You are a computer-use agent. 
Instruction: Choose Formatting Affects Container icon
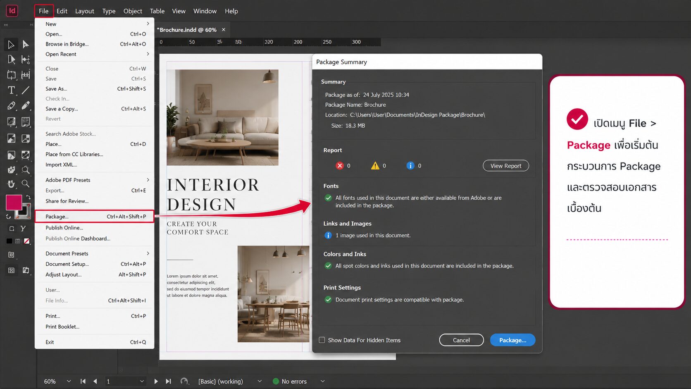12,229
